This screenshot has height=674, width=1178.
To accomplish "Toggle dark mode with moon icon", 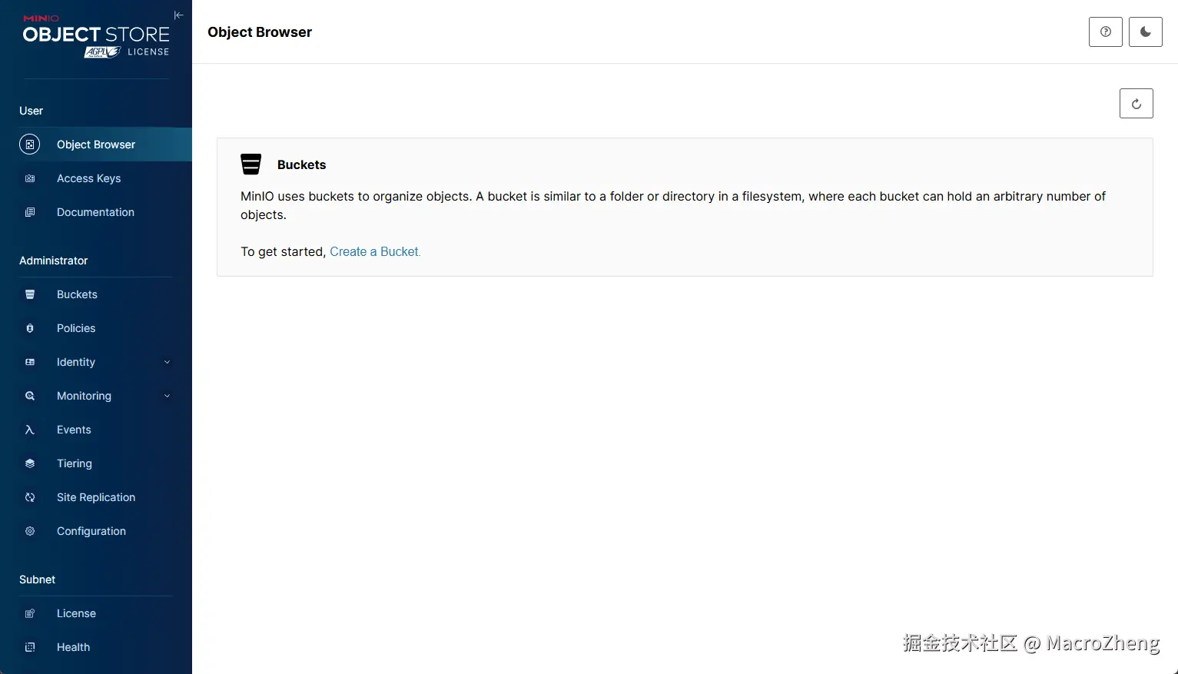I will pos(1145,32).
